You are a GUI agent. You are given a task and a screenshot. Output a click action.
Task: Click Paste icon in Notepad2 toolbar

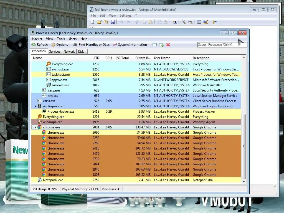(x=150, y=22)
